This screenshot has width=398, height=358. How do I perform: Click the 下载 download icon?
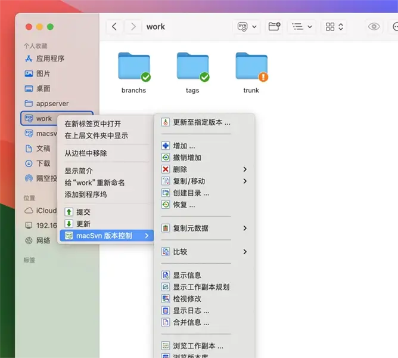click(x=29, y=163)
